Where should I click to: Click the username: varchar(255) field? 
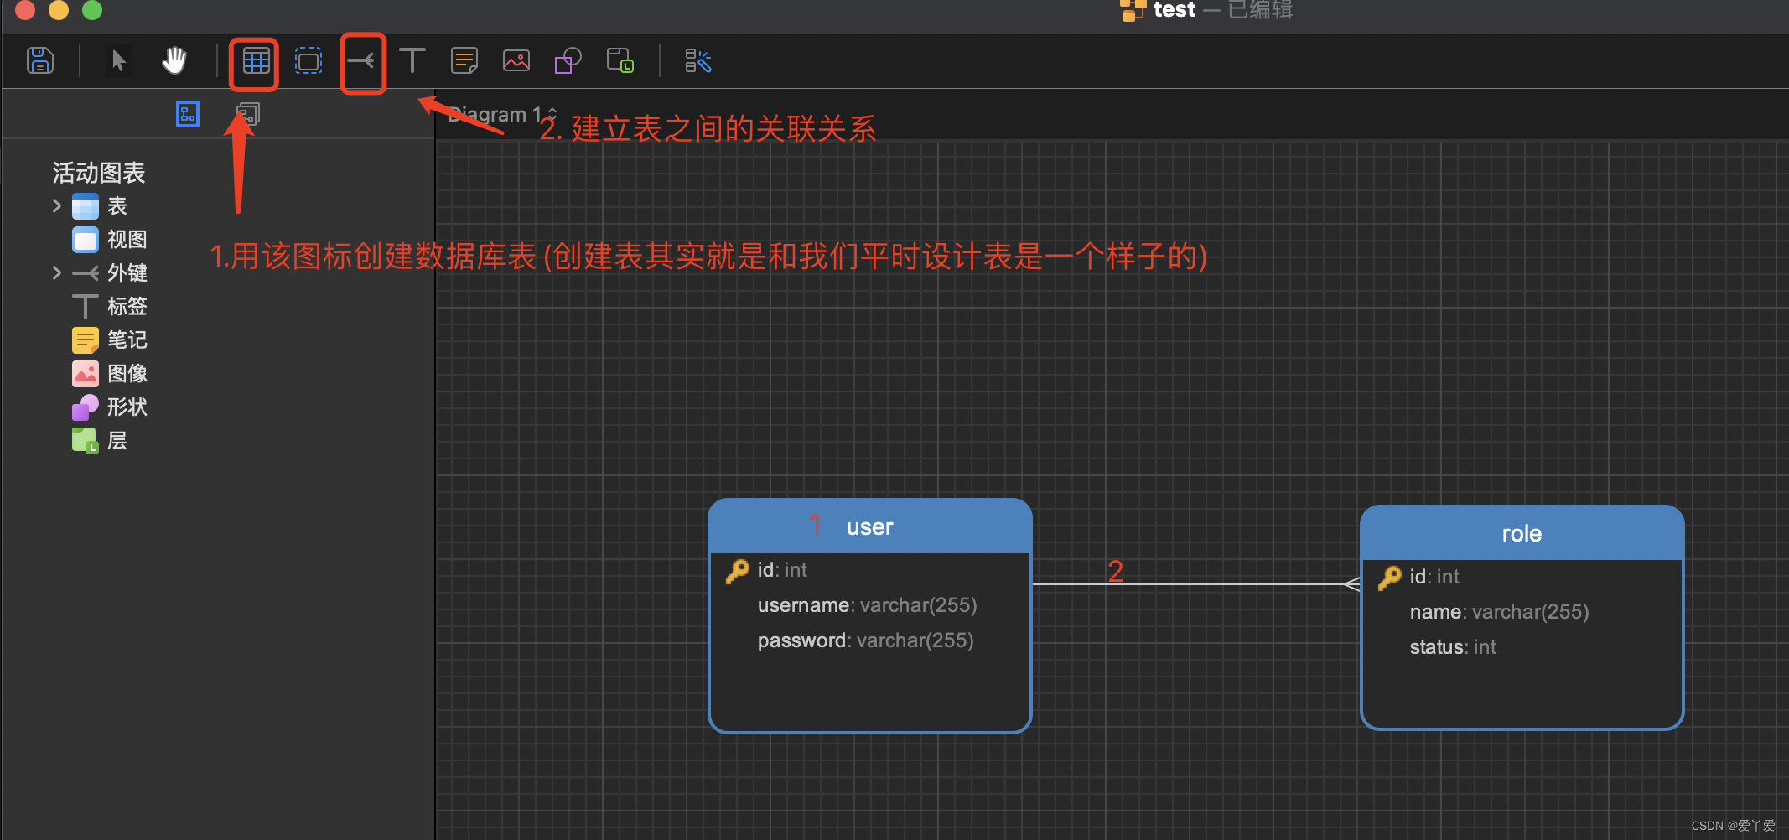(868, 605)
